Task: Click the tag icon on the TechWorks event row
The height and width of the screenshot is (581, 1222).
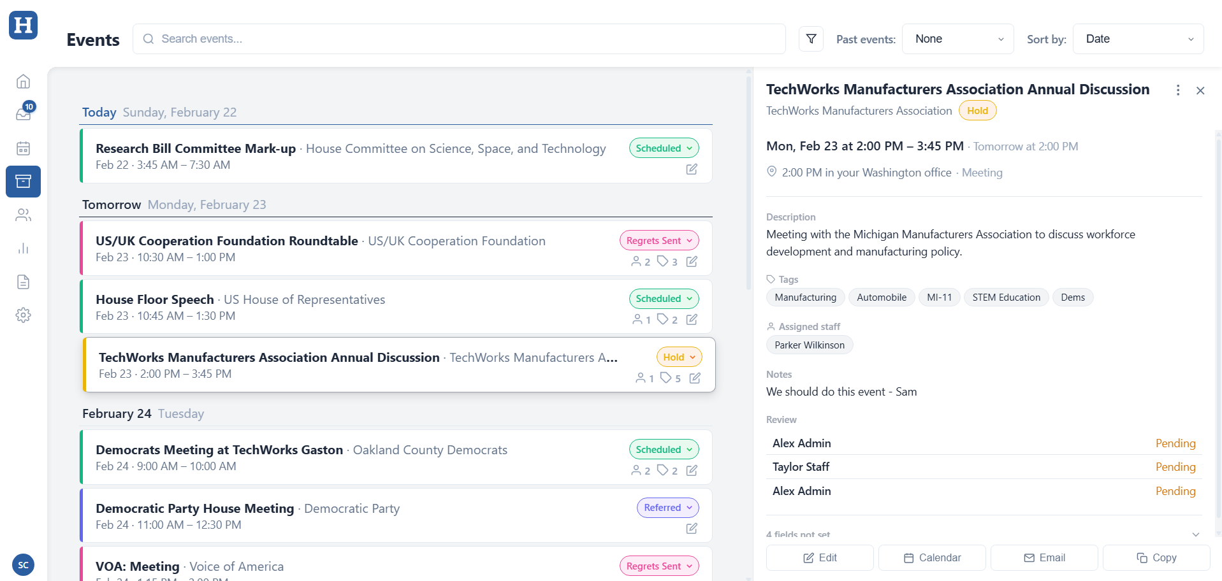Action: click(x=665, y=378)
